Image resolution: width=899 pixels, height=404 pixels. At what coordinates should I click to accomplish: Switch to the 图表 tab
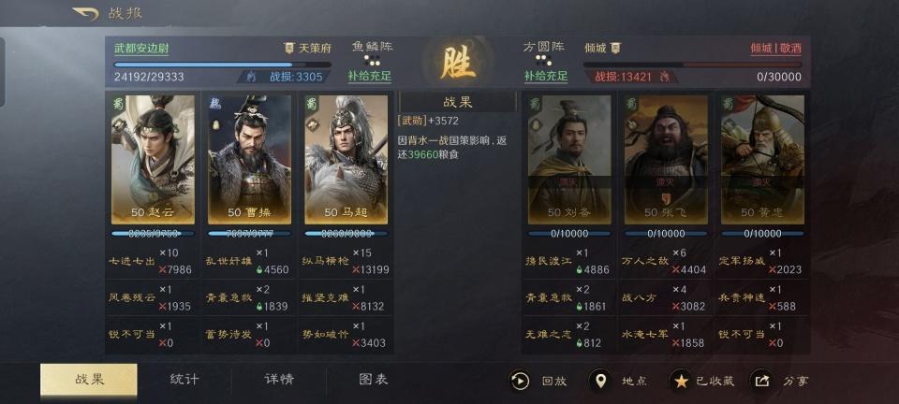(x=374, y=380)
